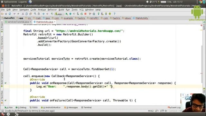
Task: Click the Paste toolbar icon
Action: [x=30, y=14]
